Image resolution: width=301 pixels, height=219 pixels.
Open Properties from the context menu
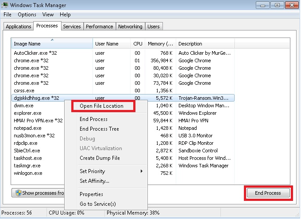[x=91, y=194]
